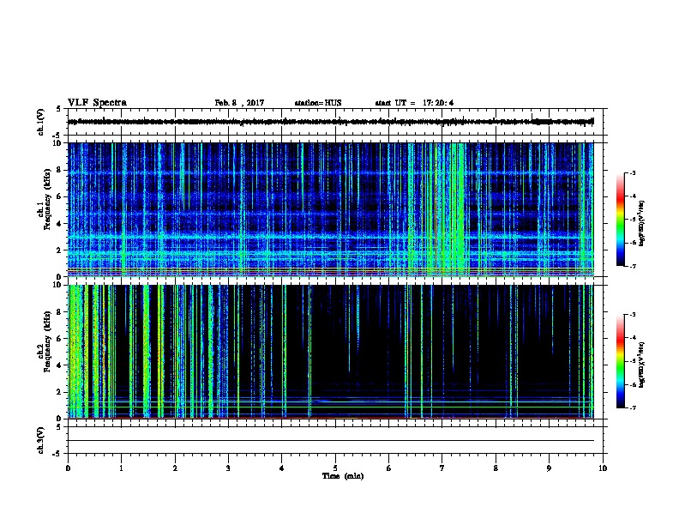This screenshot has width=679, height=525.
Task: Click the log(PSD) label beside ch.1 color bar
Action: point(641,224)
